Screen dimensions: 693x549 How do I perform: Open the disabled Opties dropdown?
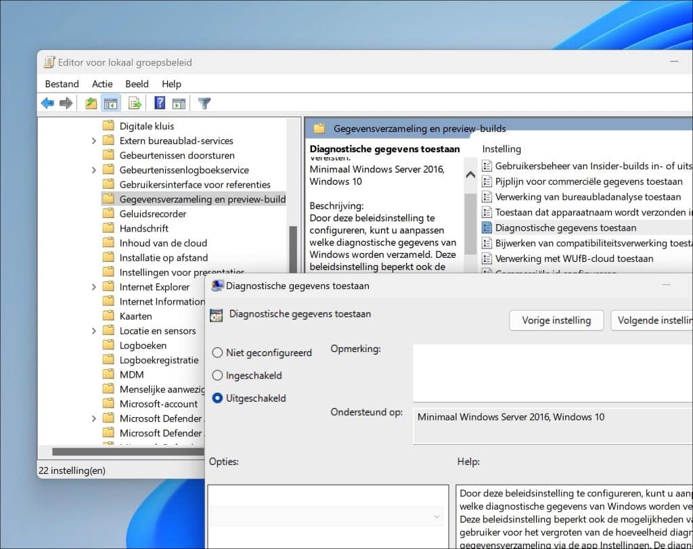coord(327,517)
